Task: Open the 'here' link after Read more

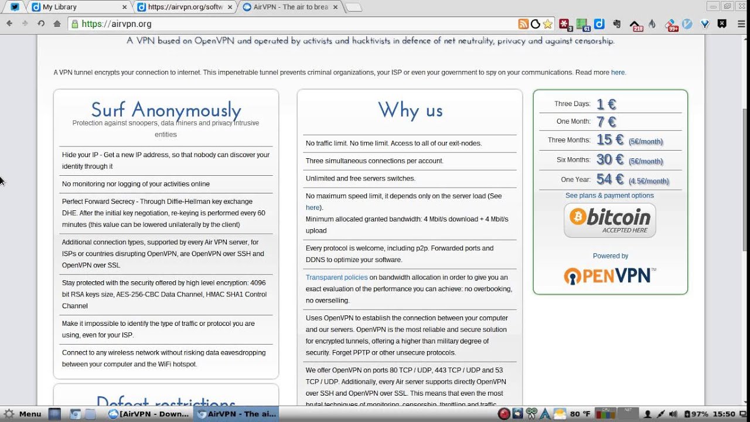Action: (618, 72)
